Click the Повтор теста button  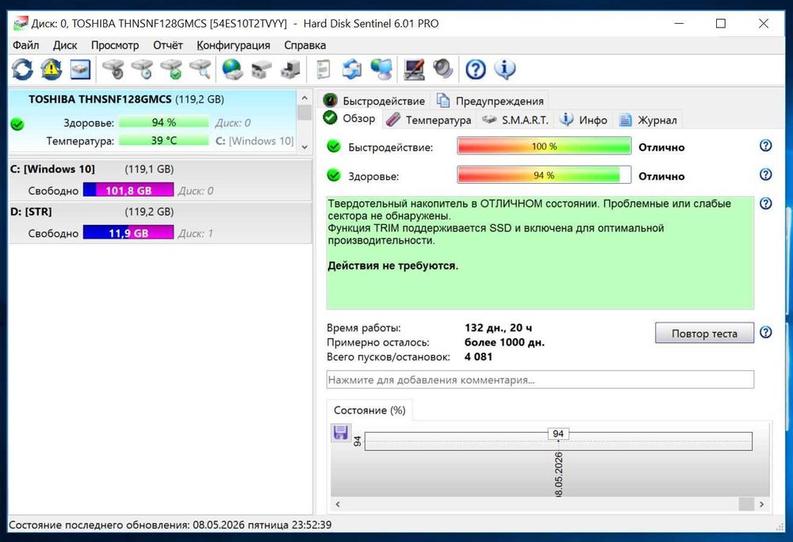click(704, 334)
